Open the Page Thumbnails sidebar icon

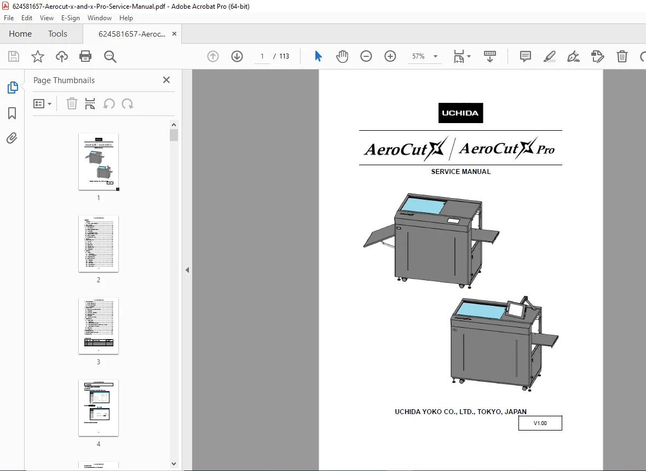tap(13, 88)
